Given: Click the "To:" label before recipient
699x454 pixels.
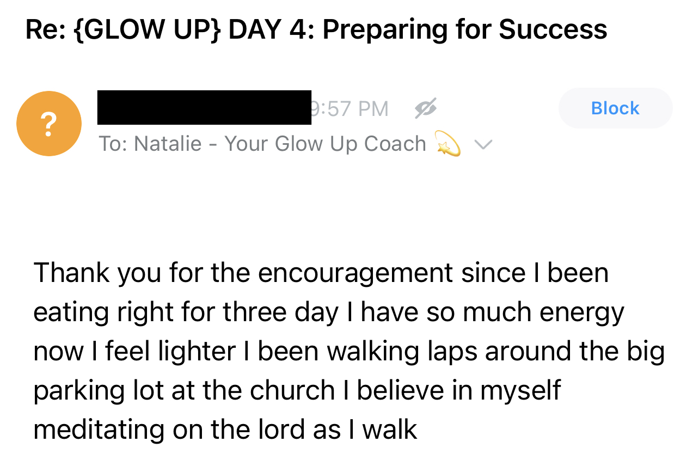Looking at the screenshot, I should pyautogui.click(x=113, y=144).
